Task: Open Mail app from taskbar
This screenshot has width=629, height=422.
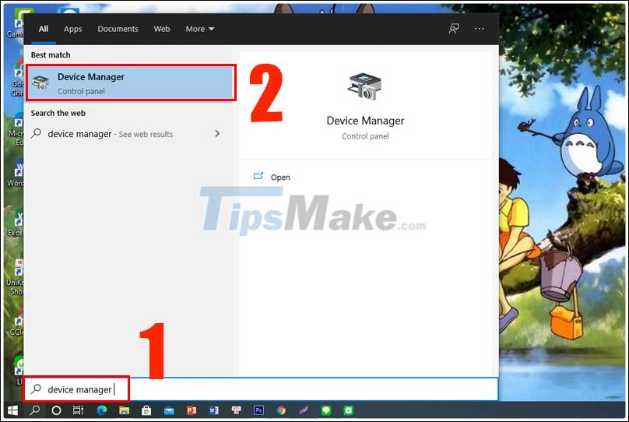Action: [x=169, y=410]
